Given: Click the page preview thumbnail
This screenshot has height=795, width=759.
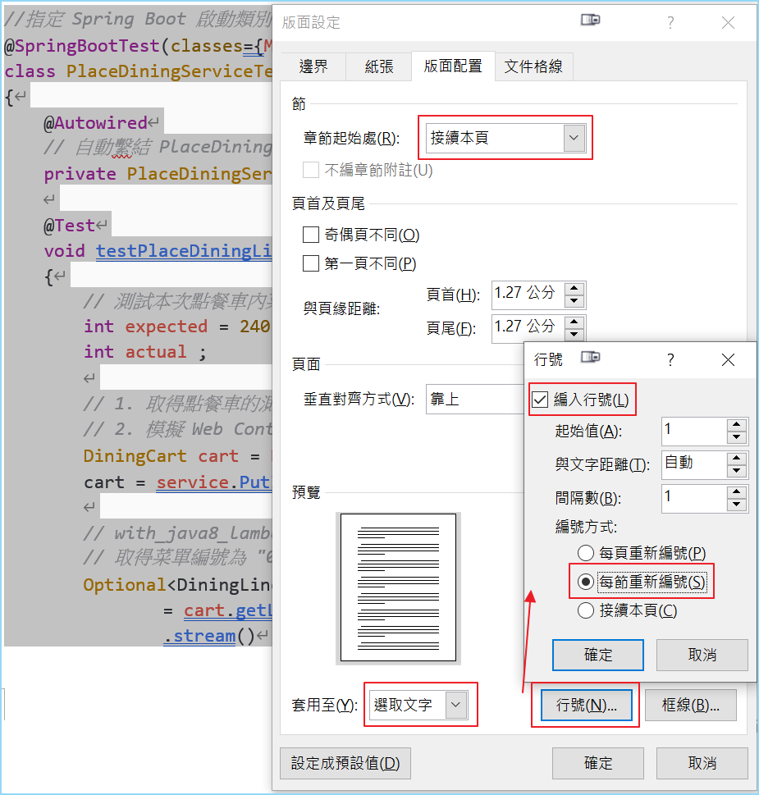Looking at the screenshot, I should (x=399, y=587).
